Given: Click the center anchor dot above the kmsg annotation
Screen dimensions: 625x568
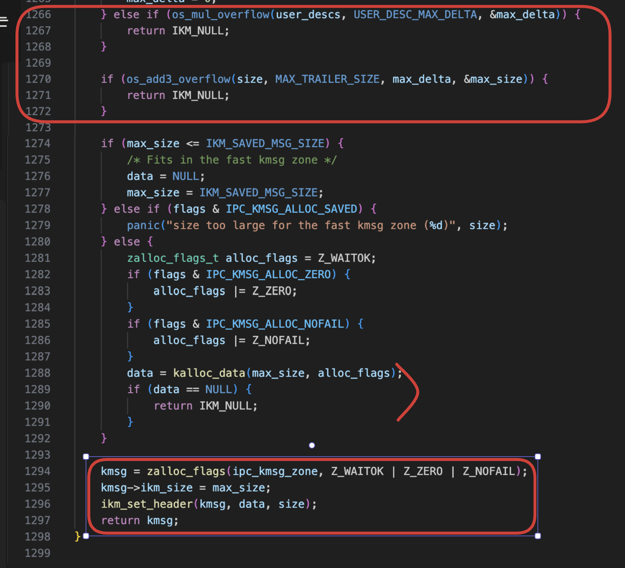Looking at the screenshot, I should [x=311, y=445].
